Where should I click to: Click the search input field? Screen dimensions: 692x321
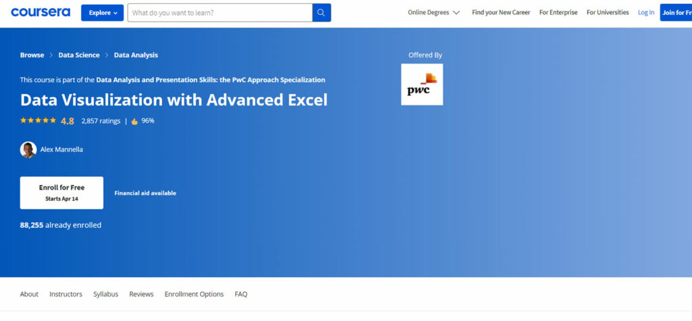pyautogui.click(x=220, y=13)
